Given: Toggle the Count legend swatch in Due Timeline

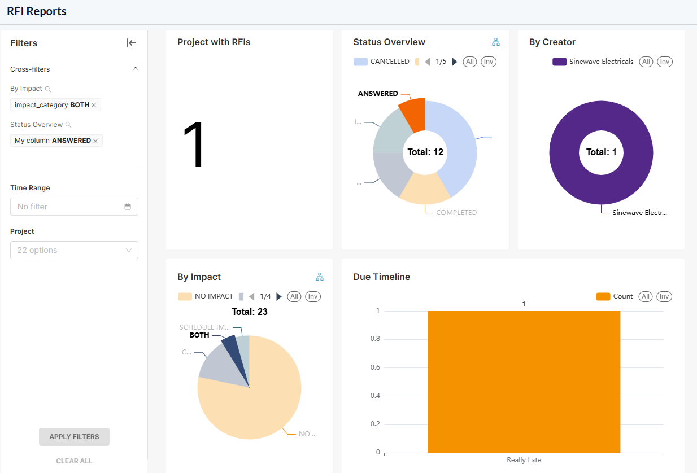Looking at the screenshot, I should click(x=603, y=296).
